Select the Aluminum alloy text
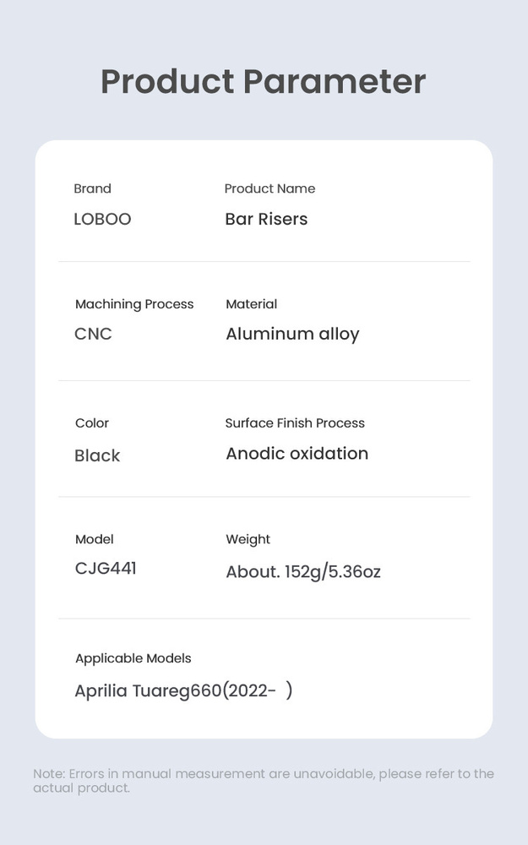The image size is (528, 845). pos(292,334)
